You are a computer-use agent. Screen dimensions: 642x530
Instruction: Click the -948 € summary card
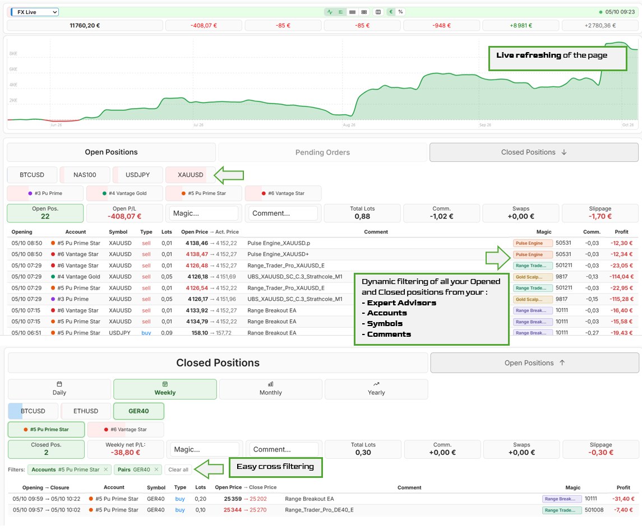441,25
